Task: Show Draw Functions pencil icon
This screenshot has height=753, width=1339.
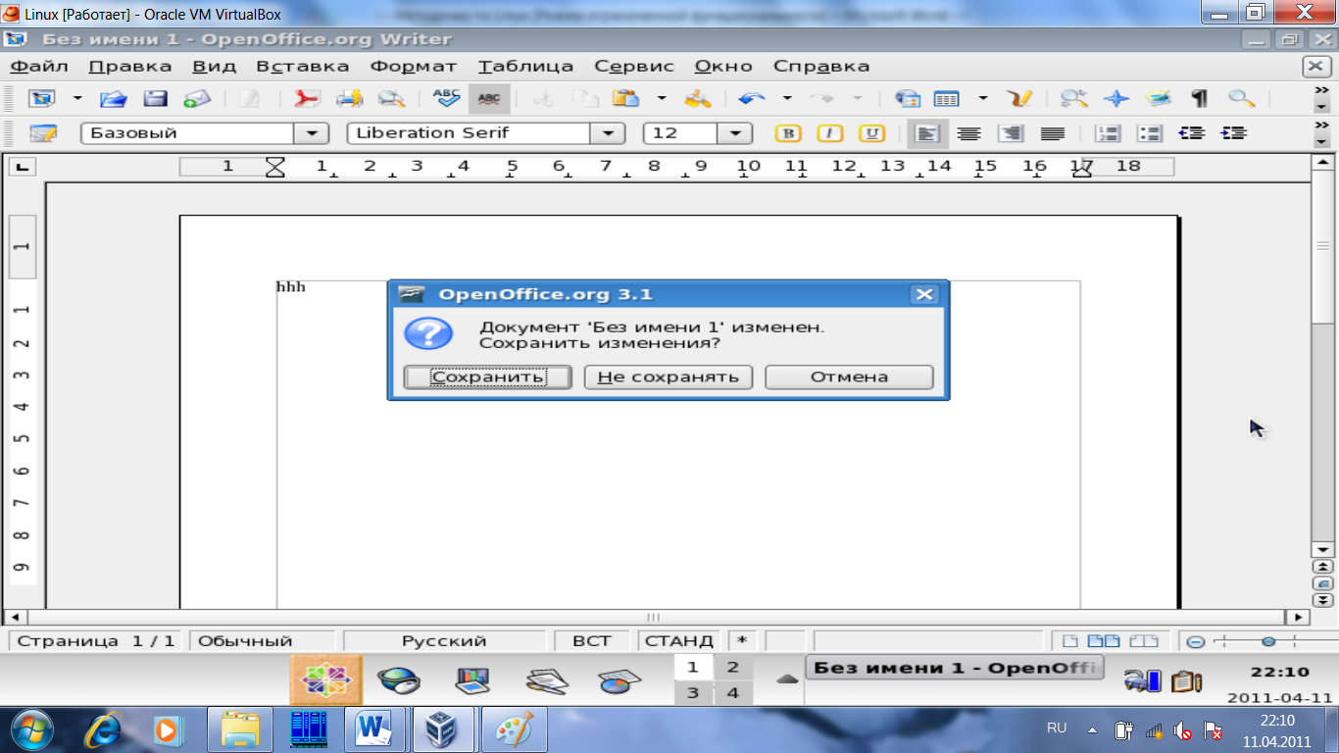Action: (1019, 98)
